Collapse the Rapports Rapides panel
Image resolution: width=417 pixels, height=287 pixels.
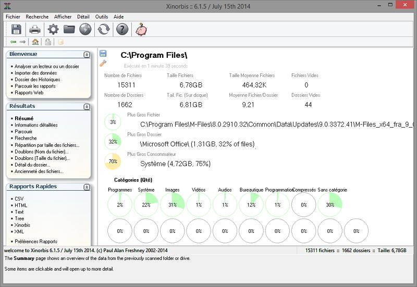click(87, 187)
